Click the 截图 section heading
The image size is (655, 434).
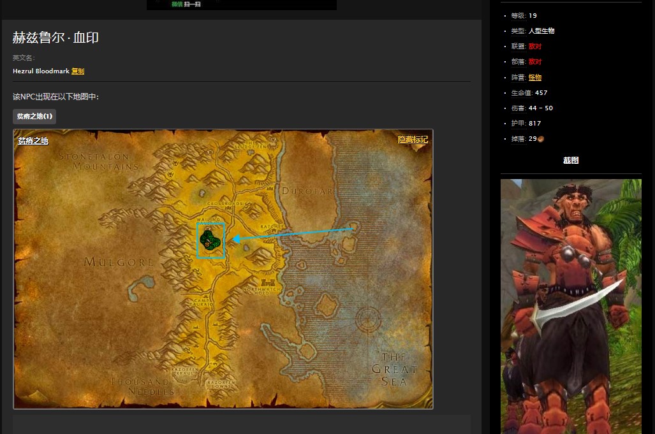point(571,161)
